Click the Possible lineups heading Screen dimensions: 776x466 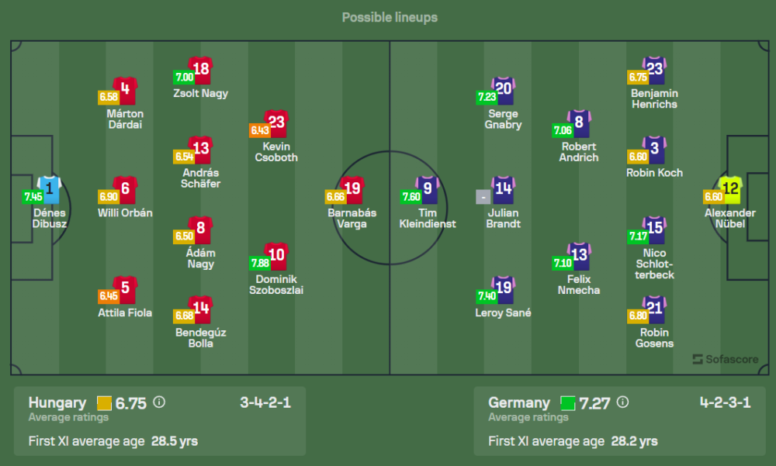[x=390, y=17]
